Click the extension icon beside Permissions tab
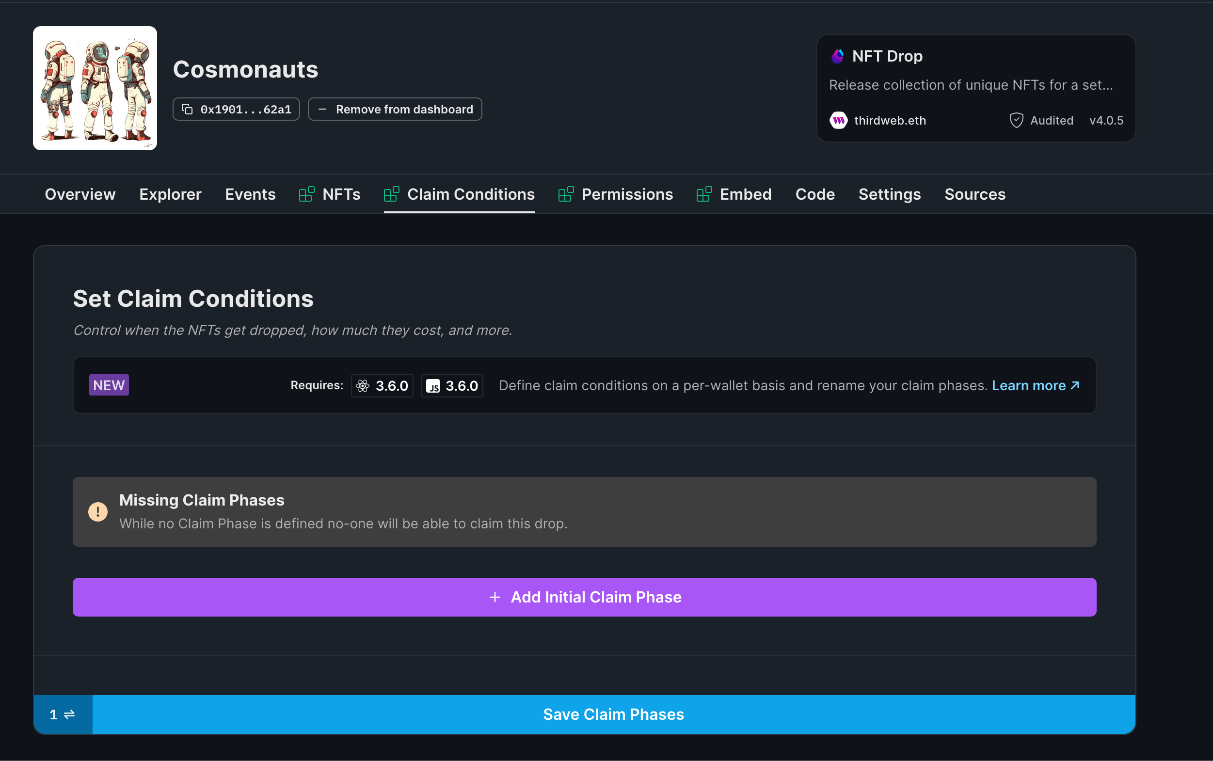 point(566,194)
